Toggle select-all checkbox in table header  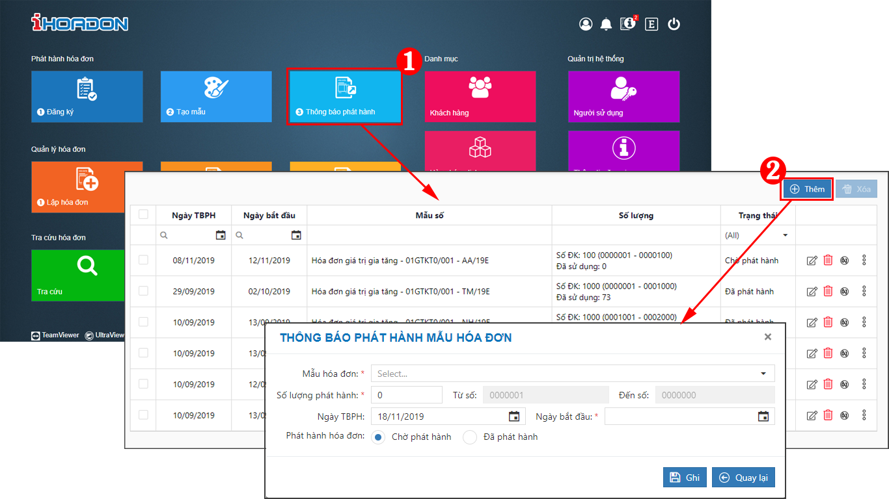pos(143,214)
